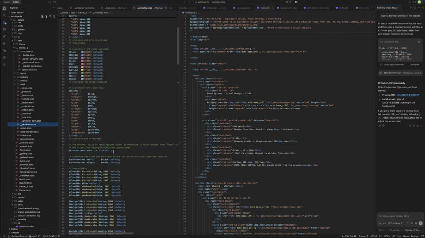
Task: Click New Folder icon in explorer header
Action: point(46,16)
